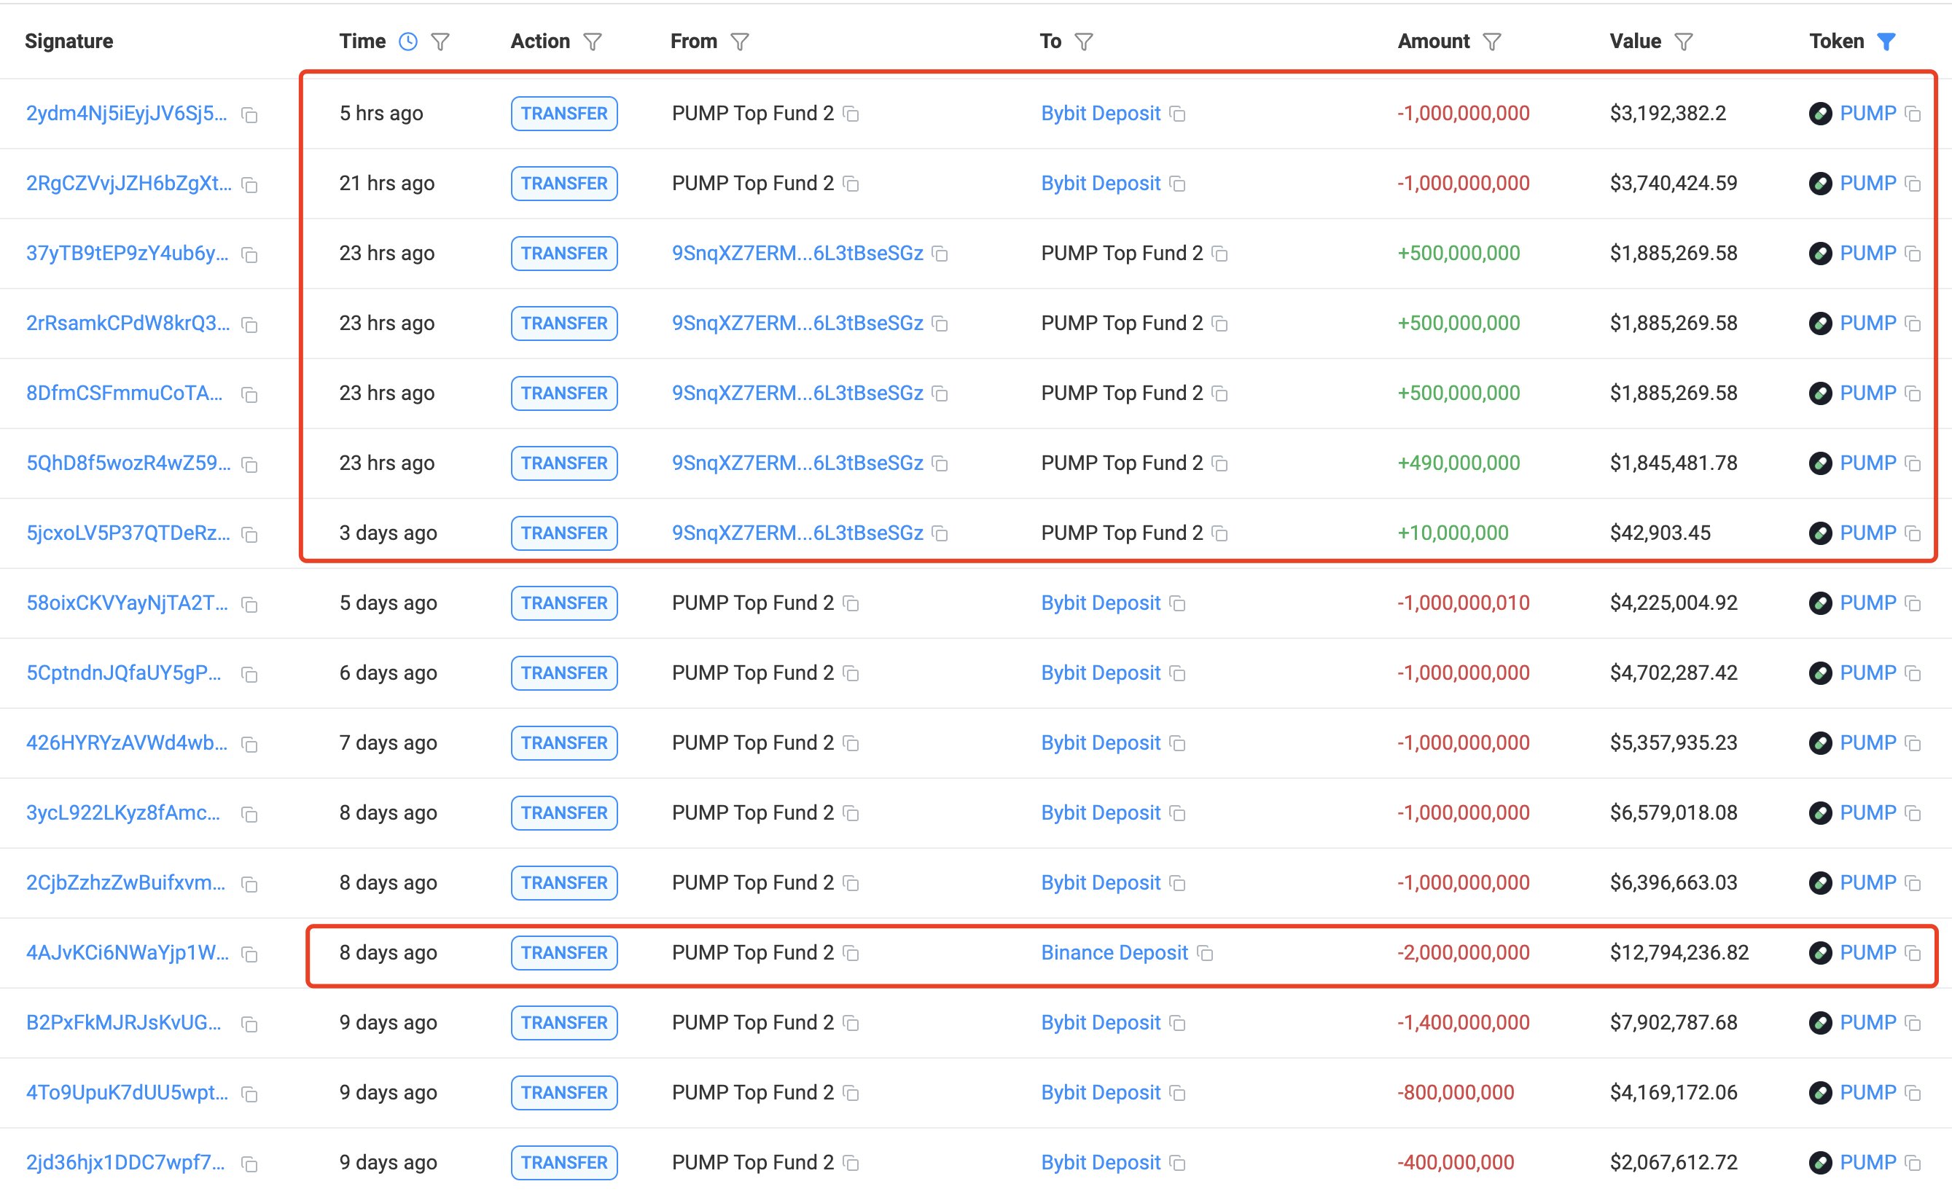
Task: Select value $3,740,424.59
Action: 1673,183
